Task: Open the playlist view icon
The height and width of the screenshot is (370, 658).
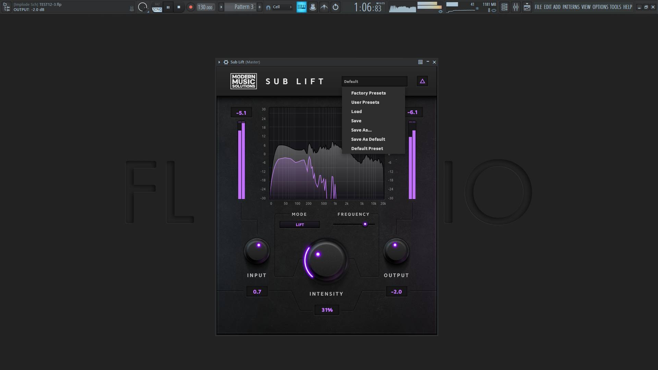Action: 504,7
